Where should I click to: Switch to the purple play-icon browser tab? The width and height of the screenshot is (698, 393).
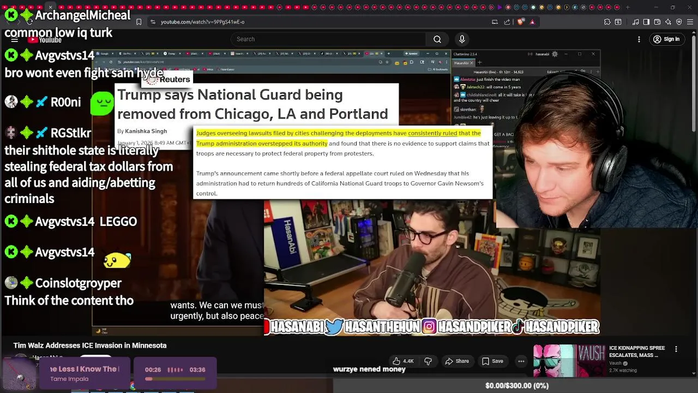point(500,7)
